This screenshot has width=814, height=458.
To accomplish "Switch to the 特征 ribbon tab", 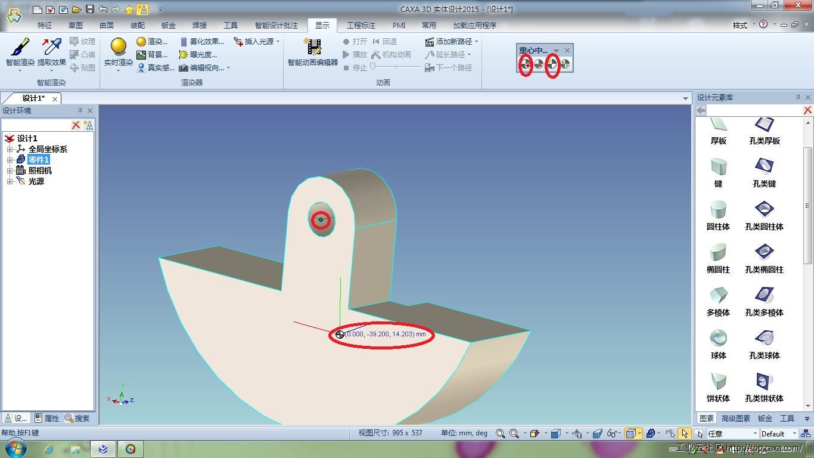I will (45, 25).
